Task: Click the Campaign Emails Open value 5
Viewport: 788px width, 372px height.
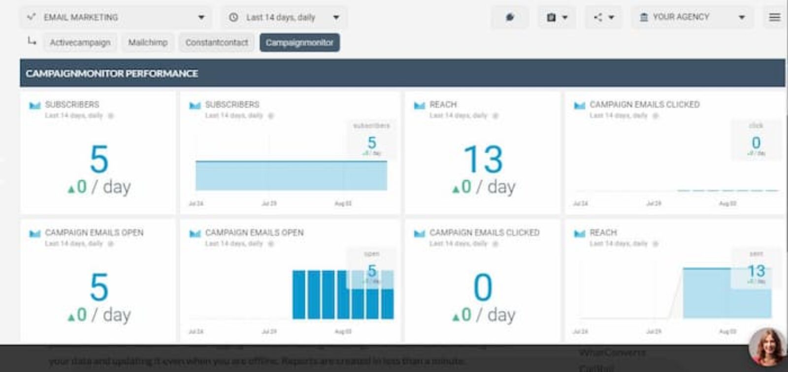Action: pos(99,287)
